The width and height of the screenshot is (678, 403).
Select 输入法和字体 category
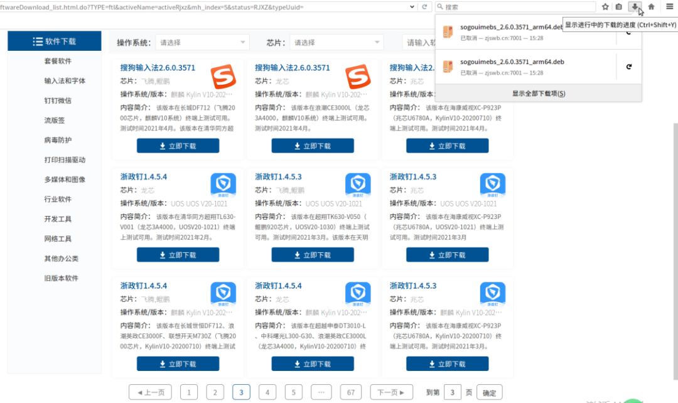[65, 81]
